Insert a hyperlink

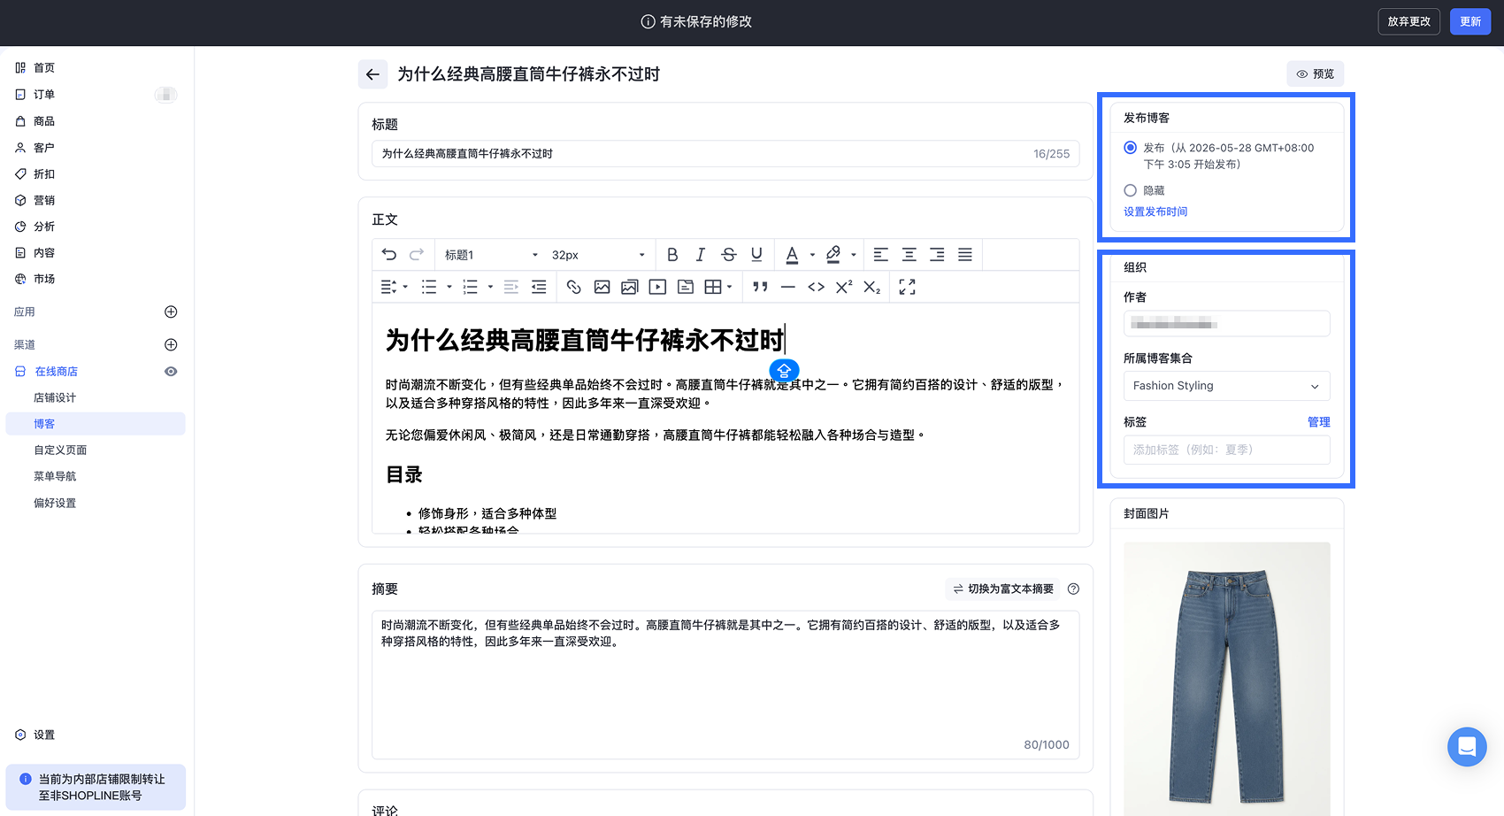[574, 287]
